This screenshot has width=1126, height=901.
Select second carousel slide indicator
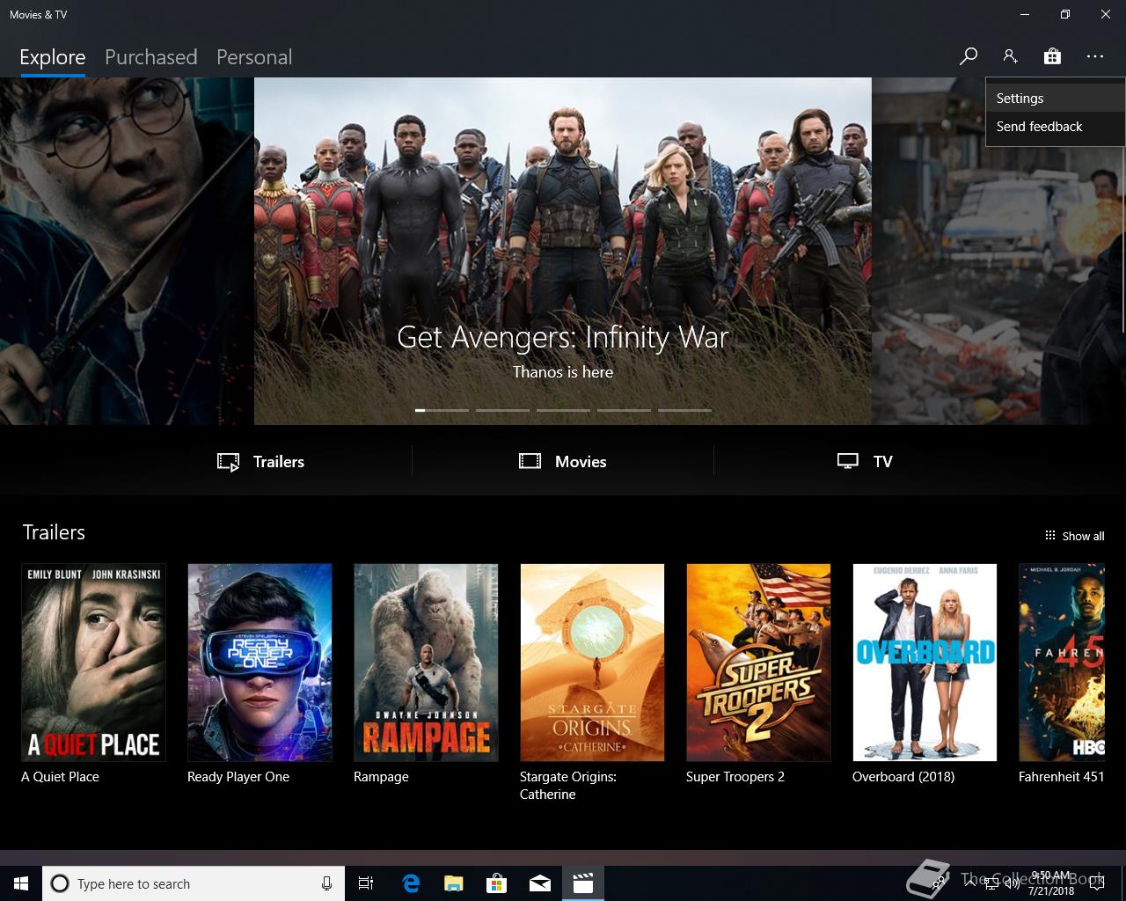[x=503, y=410]
